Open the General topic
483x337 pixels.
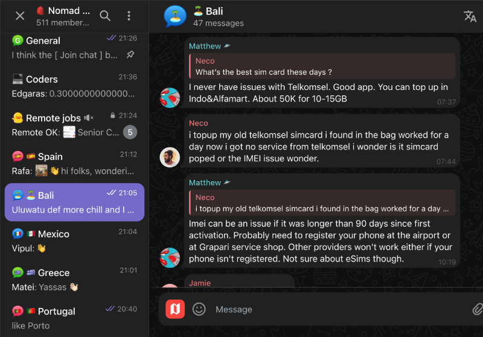click(x=66, y=47)
